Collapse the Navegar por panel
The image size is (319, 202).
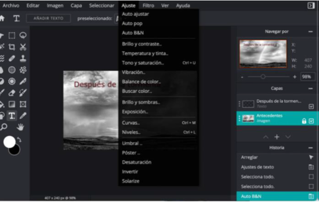(311, 31)
